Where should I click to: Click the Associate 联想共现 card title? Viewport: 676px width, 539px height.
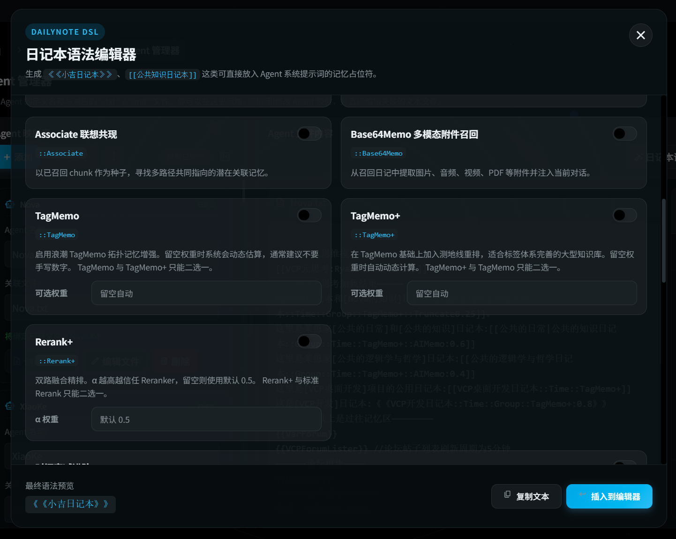tap(76, 135)
